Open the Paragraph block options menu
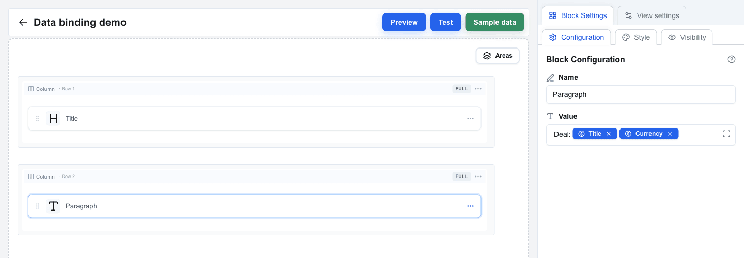 470,206
